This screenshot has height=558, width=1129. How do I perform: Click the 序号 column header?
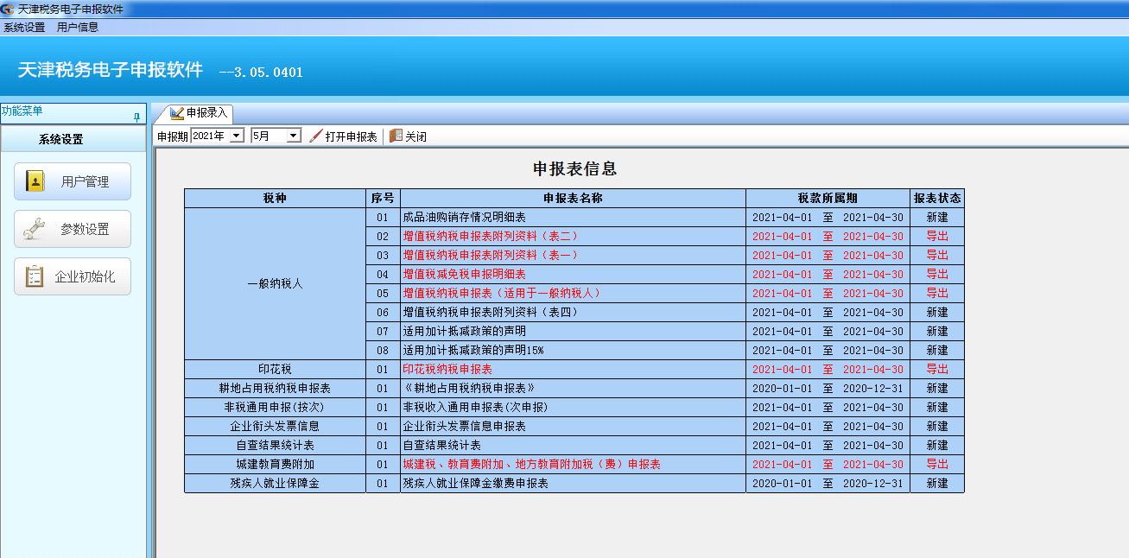(x=383, y=199)
